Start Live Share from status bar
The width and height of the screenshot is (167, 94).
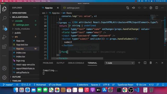coord(55,85)
